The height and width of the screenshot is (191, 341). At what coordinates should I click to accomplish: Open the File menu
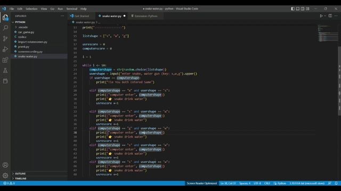pyautogui.click(x=12, y=9)
